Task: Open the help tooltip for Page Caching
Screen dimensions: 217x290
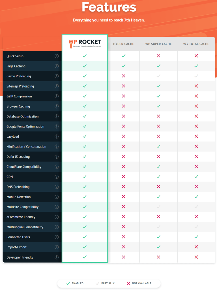Action: pos(57,66)
